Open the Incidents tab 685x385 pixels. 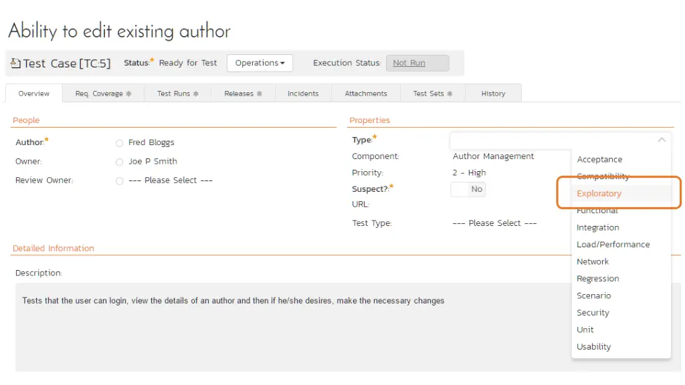click(x=303, y=94)
